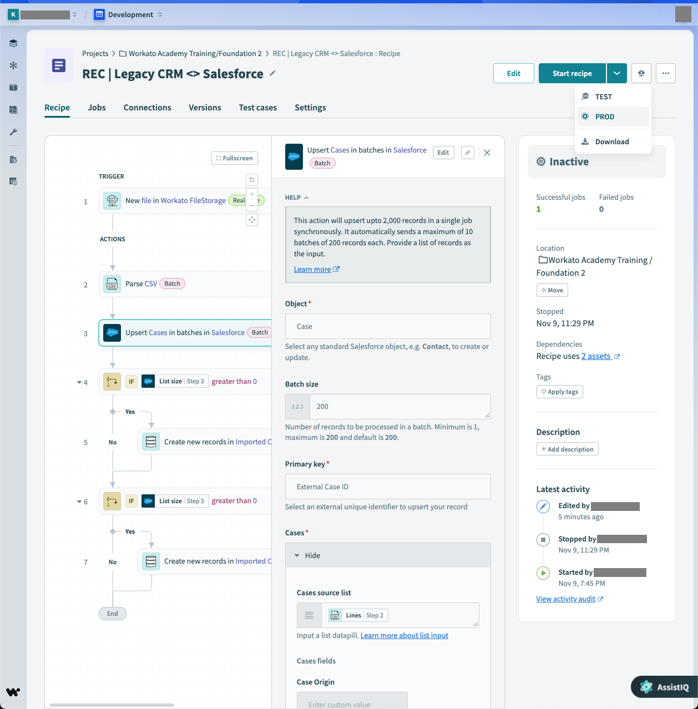
Task: Collapse step 4 IF block
Action: pyautogui.click(x=79, y=382)
